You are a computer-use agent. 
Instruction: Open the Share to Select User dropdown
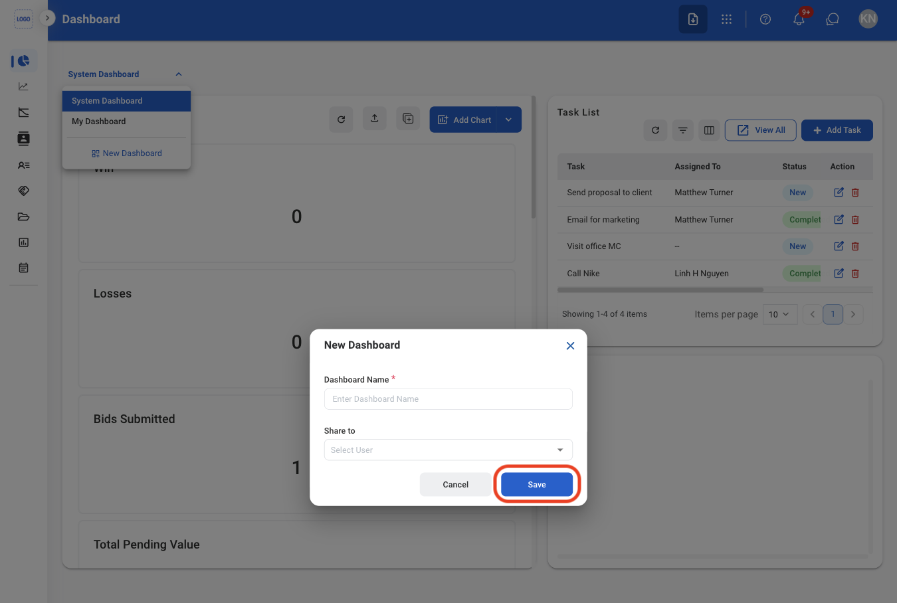(448, 450)
